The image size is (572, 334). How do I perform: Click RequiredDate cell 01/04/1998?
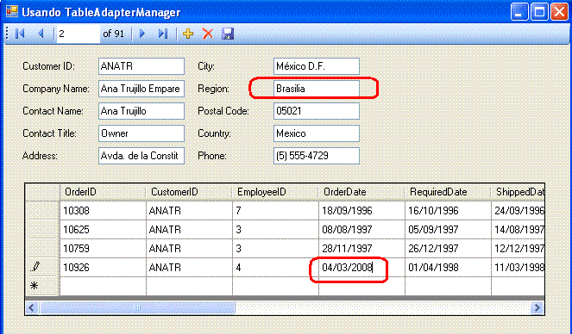[448, 267]
